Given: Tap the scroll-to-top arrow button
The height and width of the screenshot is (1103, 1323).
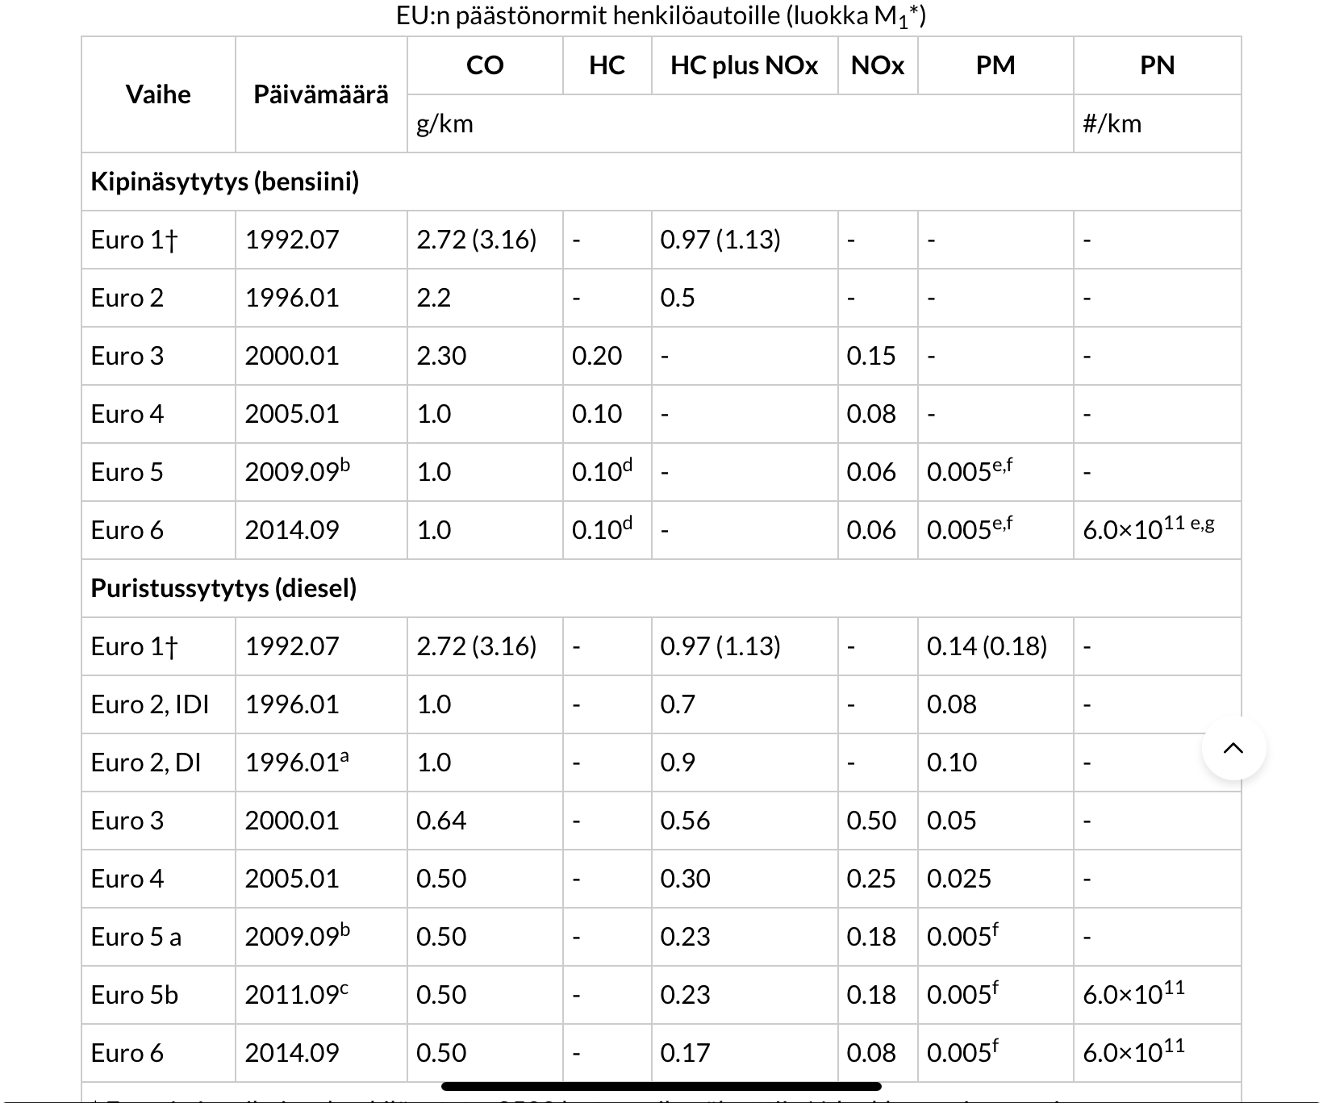Looking at the screenshot, I should (x=1233, y=748).
